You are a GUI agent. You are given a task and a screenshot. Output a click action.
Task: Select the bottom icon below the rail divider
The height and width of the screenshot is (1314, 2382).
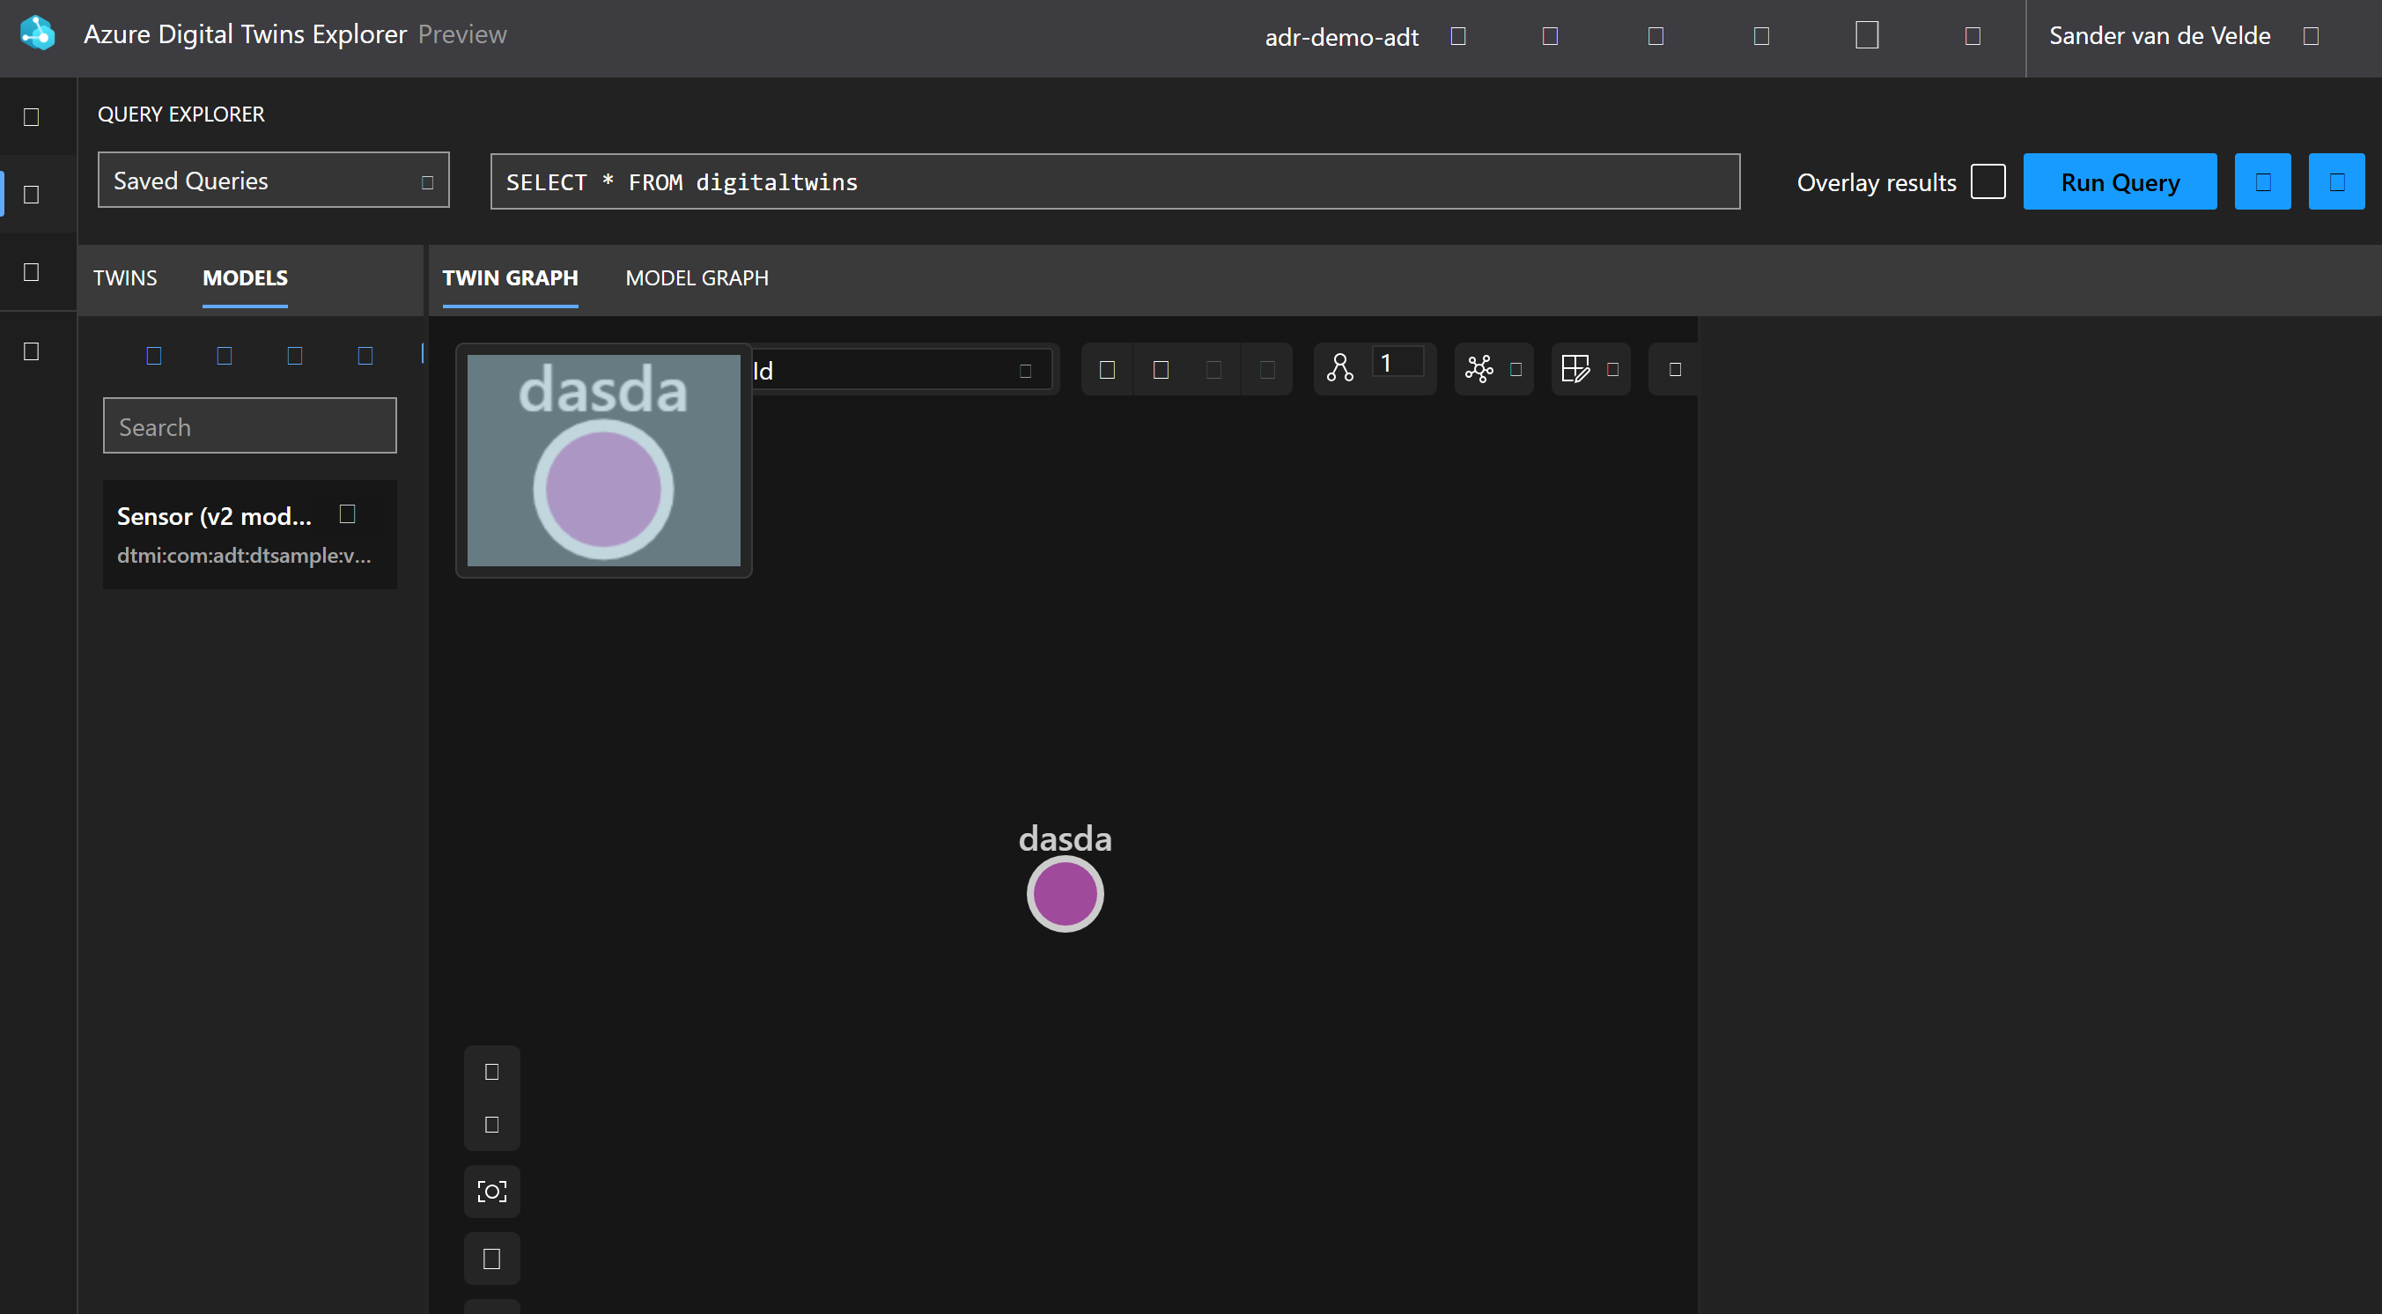coord(32,352)
